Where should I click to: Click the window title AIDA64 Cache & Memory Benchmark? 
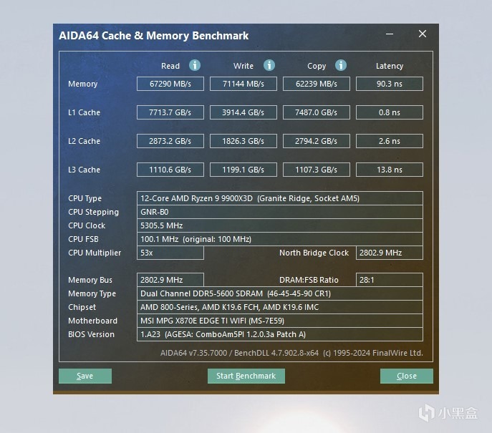click(154, 36)
